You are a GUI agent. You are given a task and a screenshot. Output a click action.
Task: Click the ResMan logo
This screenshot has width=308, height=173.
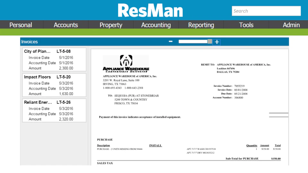[150, 10]
